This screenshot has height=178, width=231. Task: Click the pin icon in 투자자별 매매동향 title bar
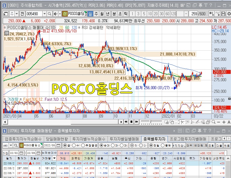pyautogui.click(x=200, y=131)
